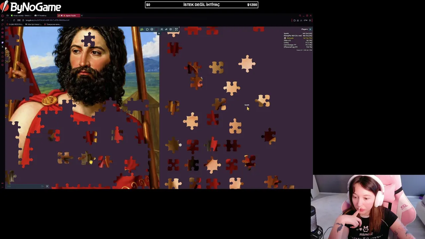Reload the page in browser
425x239 pixels.
pyautogui.click(x=14, y=20)
